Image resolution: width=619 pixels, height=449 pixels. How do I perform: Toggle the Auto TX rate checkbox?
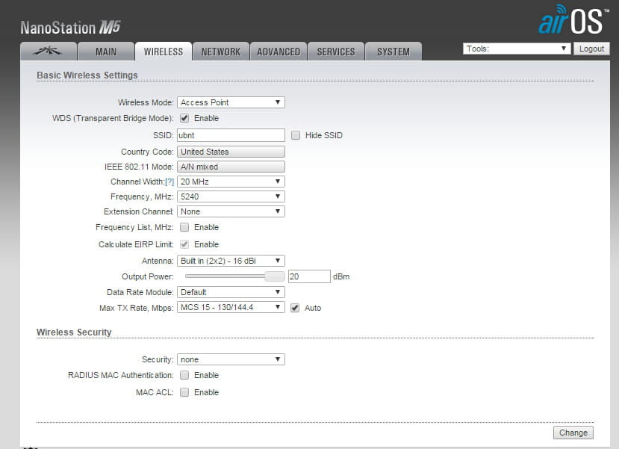[295, 308]
